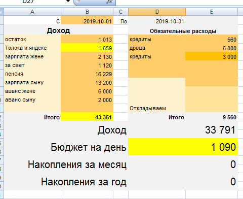Image resolution: width=243 pixels, height=199 pixels.
Task: Select the value 2 130
Action: point(87,56)
